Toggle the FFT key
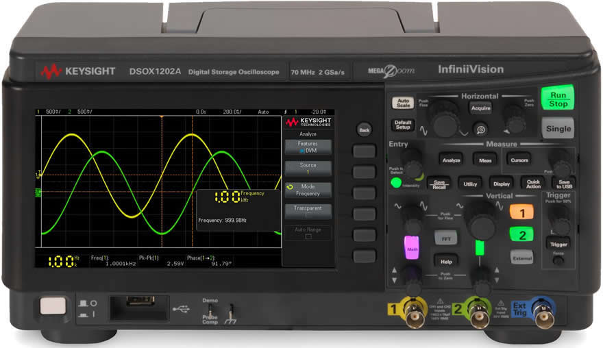Screen dimensions: 603x348 coord(445,238)
